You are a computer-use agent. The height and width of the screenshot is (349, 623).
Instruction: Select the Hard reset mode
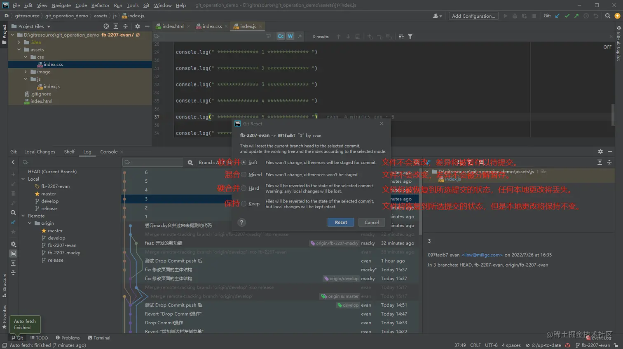[244, 188]
